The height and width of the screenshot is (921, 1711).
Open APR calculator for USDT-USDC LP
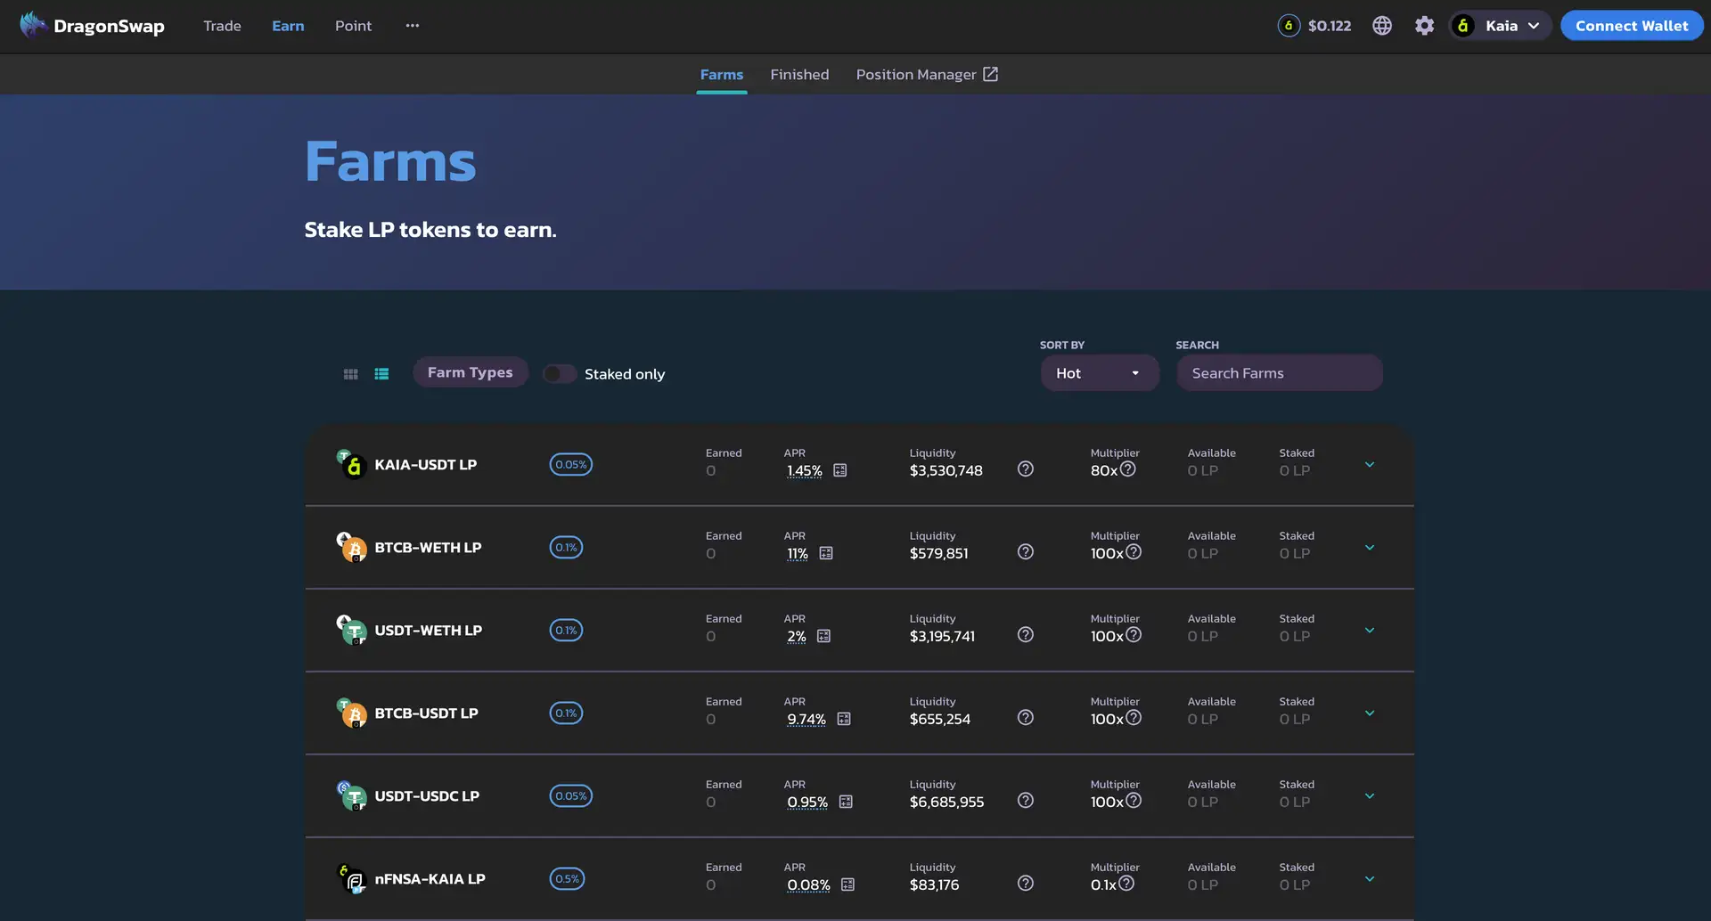click(846, 802)
